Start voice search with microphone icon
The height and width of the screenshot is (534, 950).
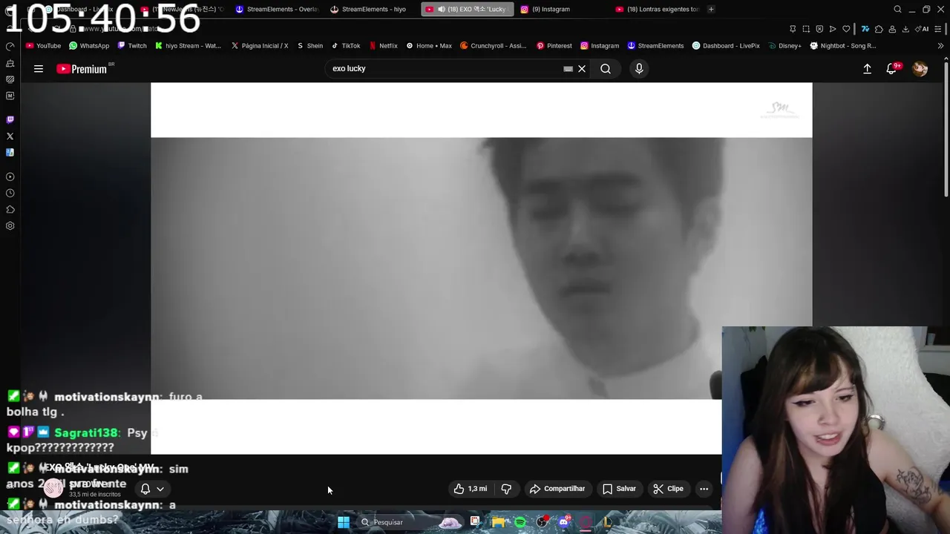639,68
